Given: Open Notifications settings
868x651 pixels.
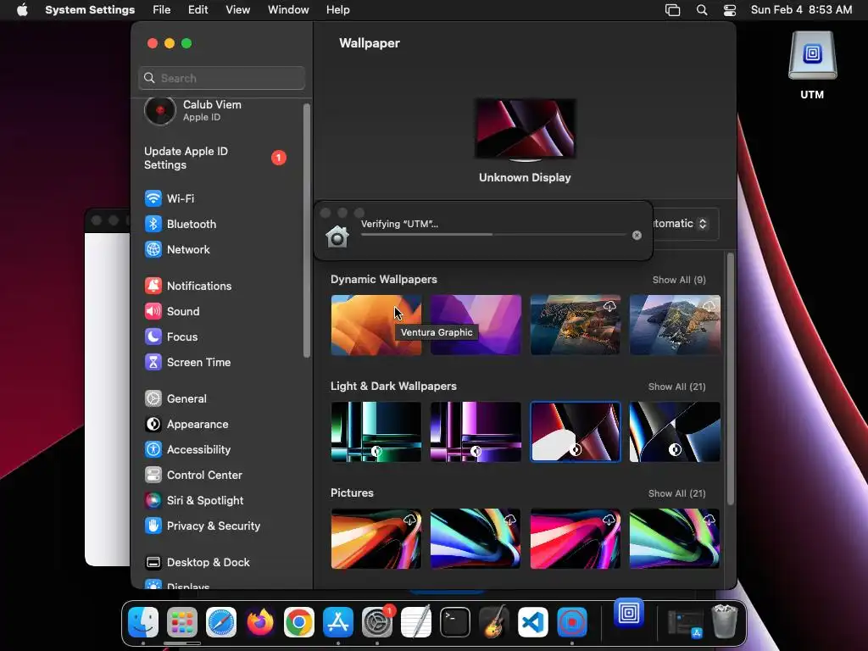Looking at the screenshot, I should pos(188,286).
